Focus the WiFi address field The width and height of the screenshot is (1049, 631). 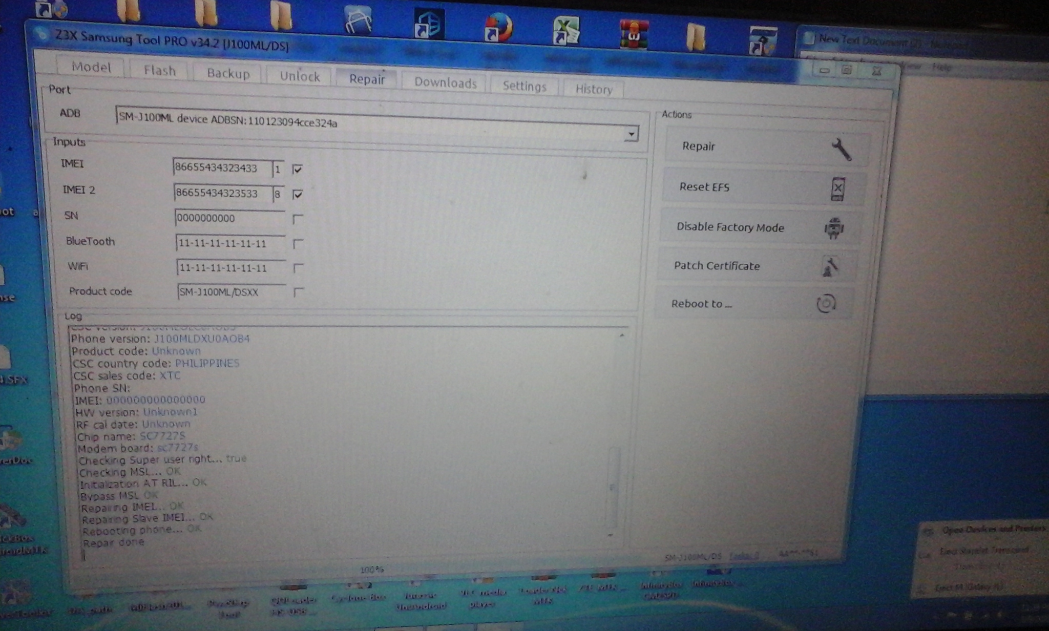pos(231,268)
